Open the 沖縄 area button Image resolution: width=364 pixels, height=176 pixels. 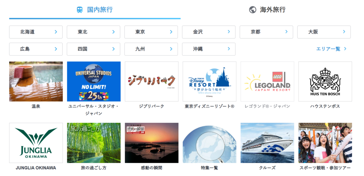[209, 49]
